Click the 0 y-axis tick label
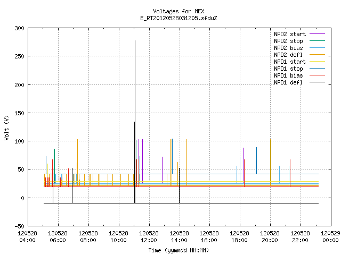 [22, 198]
